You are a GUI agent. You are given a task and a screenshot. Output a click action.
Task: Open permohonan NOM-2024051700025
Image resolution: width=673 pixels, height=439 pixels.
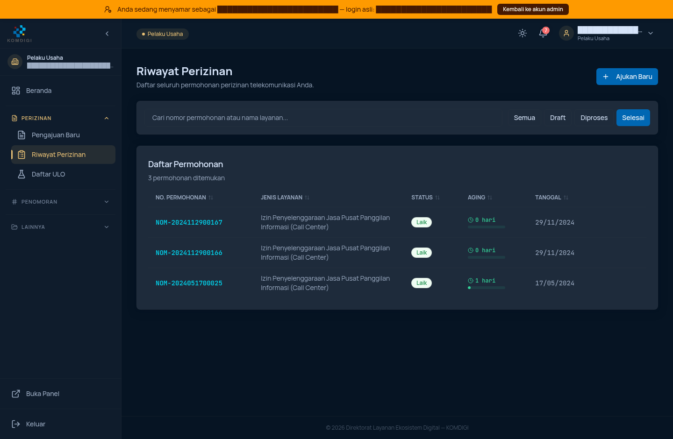tap(189, 283)
